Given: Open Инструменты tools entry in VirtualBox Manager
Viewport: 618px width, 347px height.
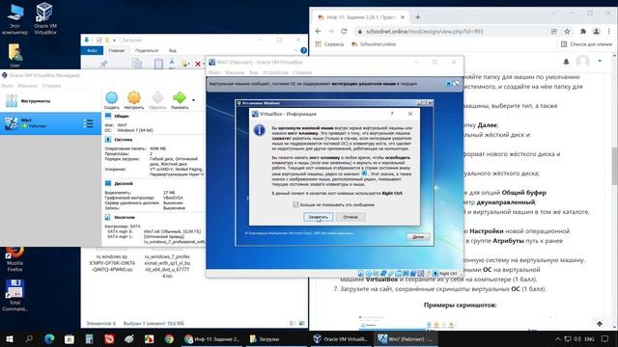Looking at the screenshot, I should tap(50, 101).
